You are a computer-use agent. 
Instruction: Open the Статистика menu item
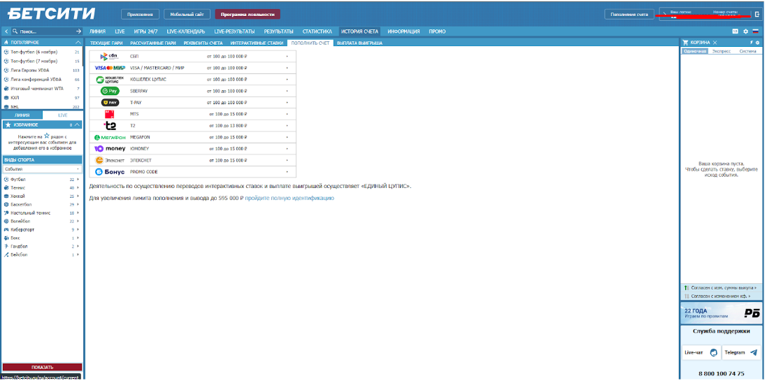(x=317, y=31)
